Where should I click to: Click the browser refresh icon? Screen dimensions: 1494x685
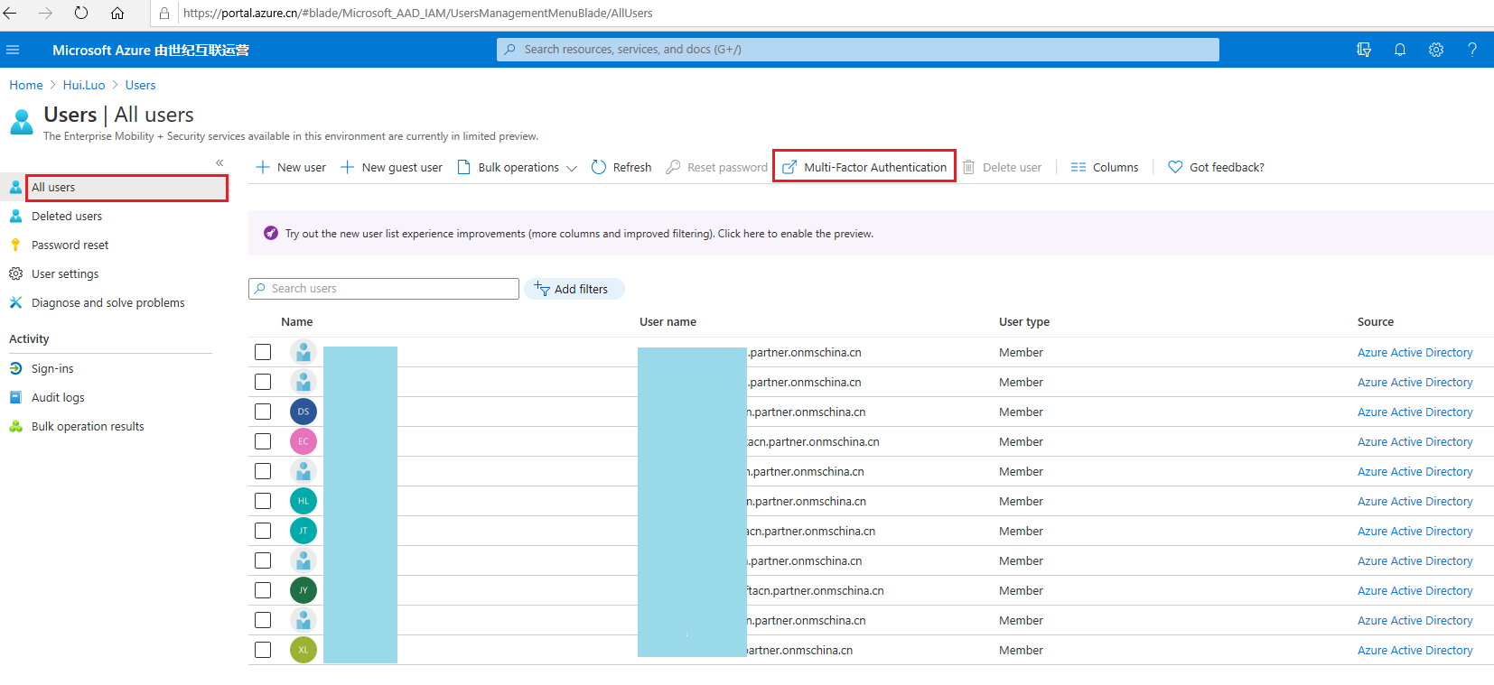click(x=81, y=14)
